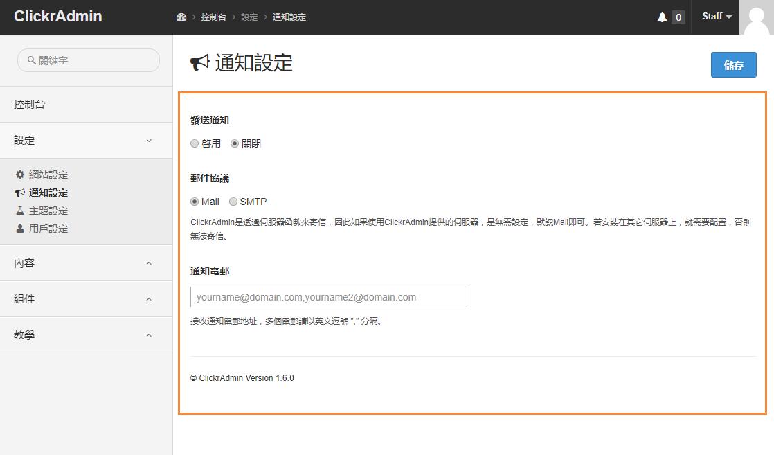
Task: Click the 組件 section label
Action: point(24,299)
